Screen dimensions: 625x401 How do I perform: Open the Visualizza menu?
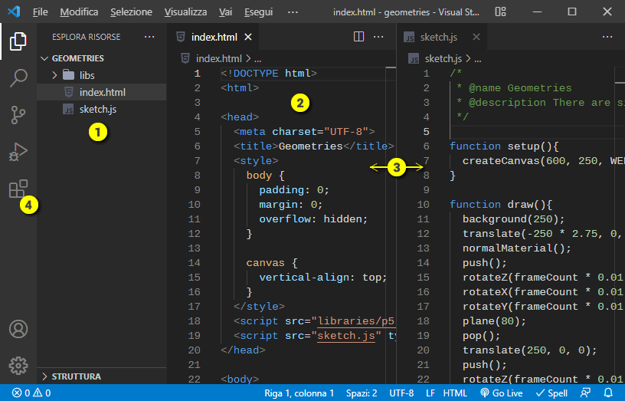pyautogui.click(x=185, y=12)
